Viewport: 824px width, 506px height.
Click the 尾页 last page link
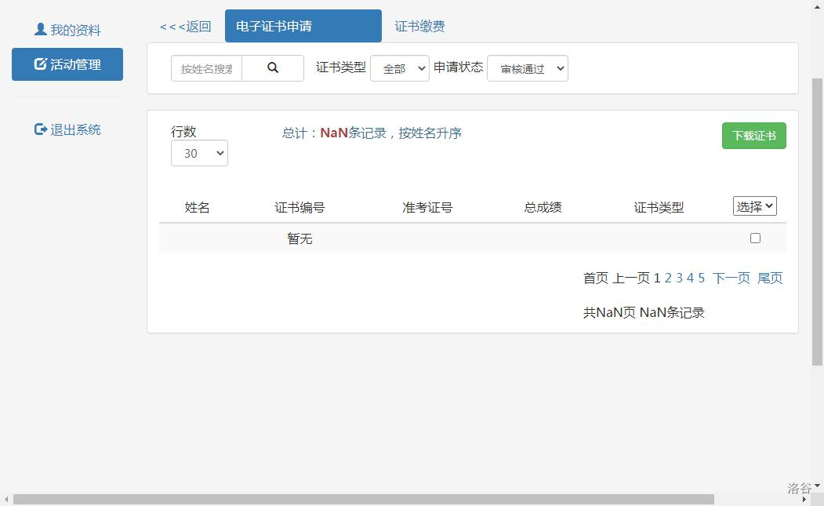pyautogui.click(x=769, y=278)
